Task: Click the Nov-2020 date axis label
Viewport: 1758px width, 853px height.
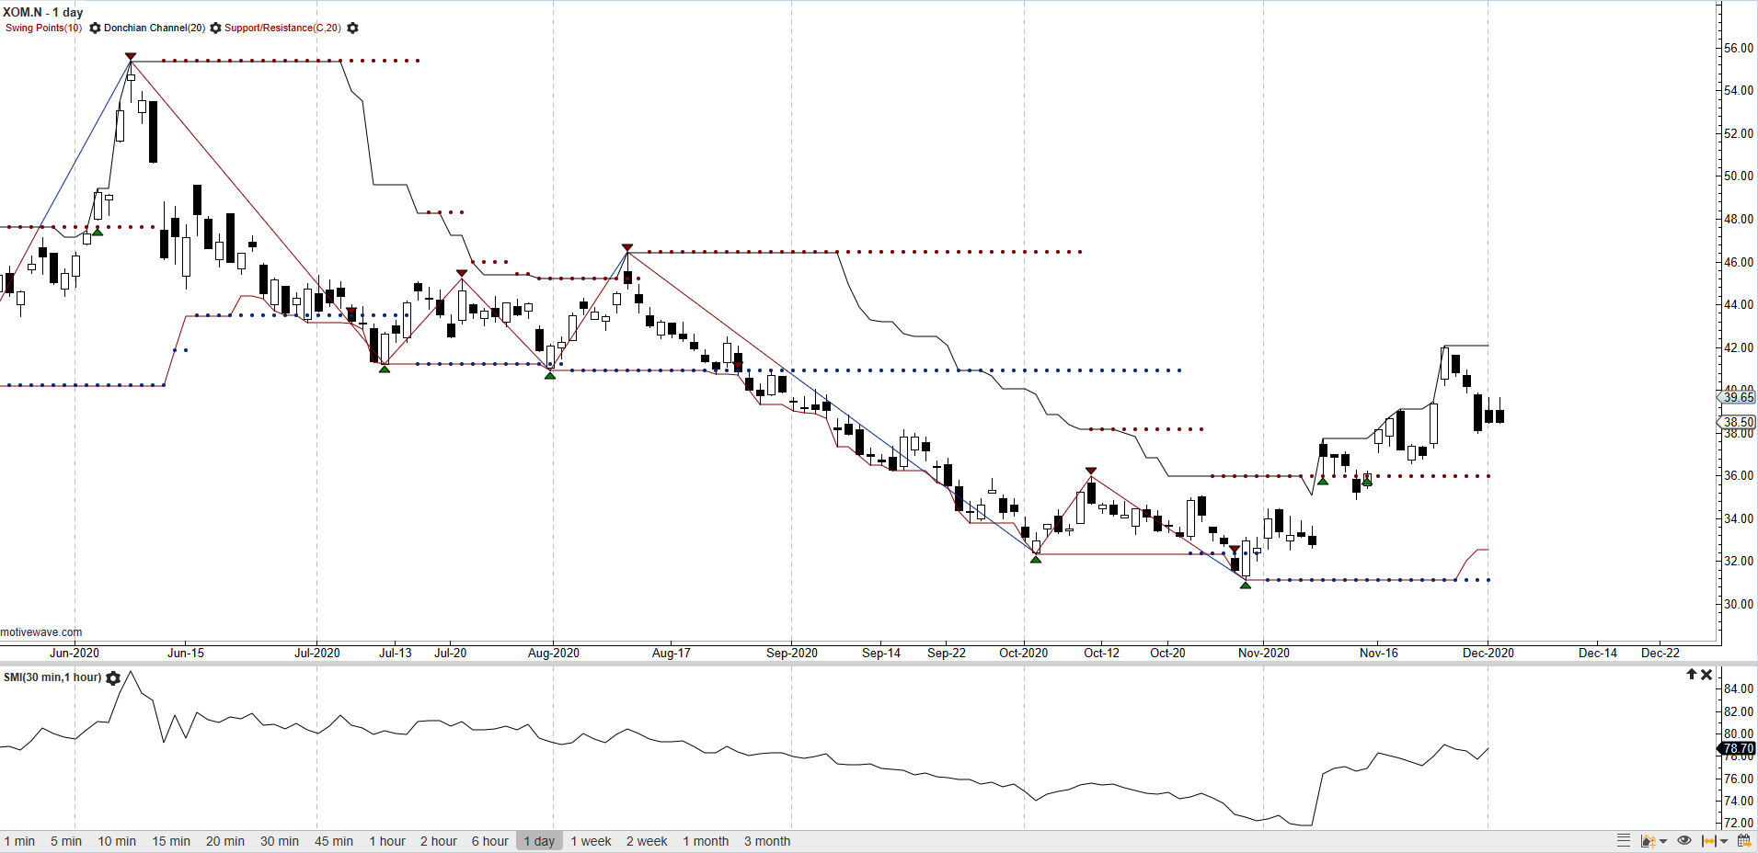Action: (x=1264, y=653)
